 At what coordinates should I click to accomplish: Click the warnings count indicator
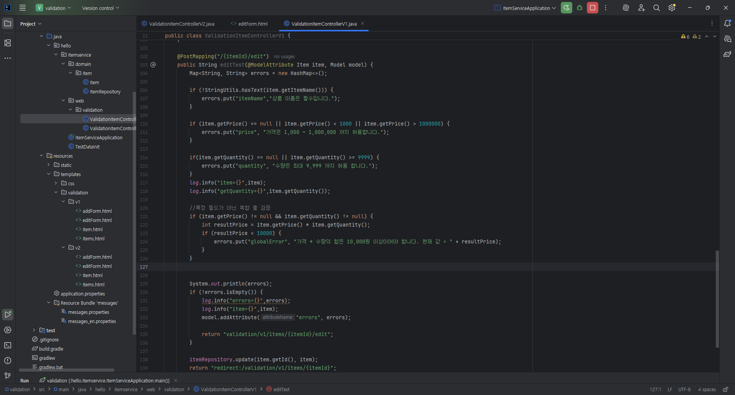[x=691, y=36]
